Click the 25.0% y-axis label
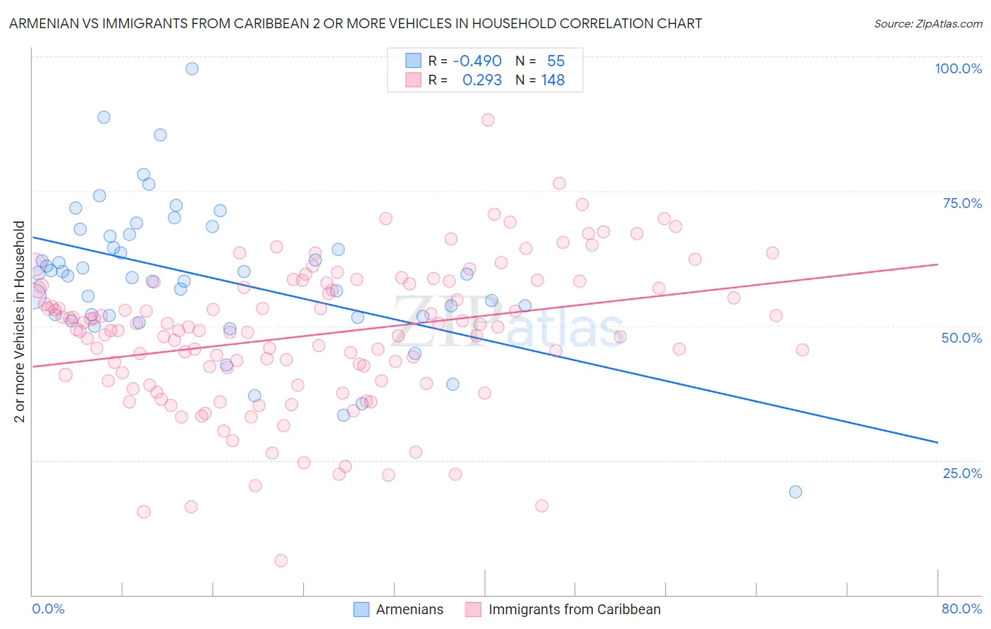Viewport: 991px width, 629px height. 962,473
